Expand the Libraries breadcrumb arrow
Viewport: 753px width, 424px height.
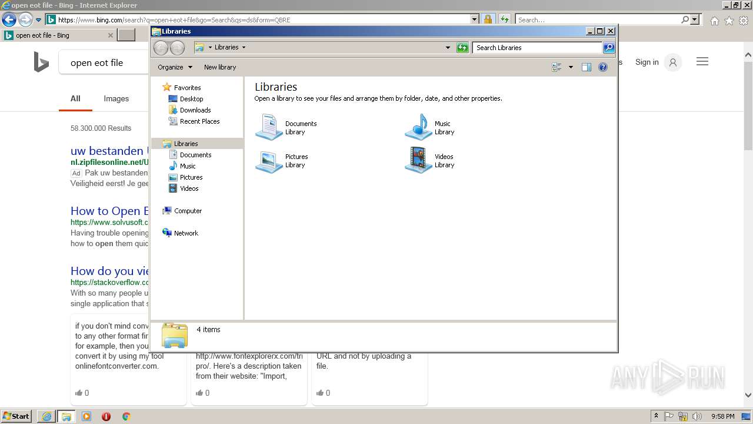tap(244, 48)
